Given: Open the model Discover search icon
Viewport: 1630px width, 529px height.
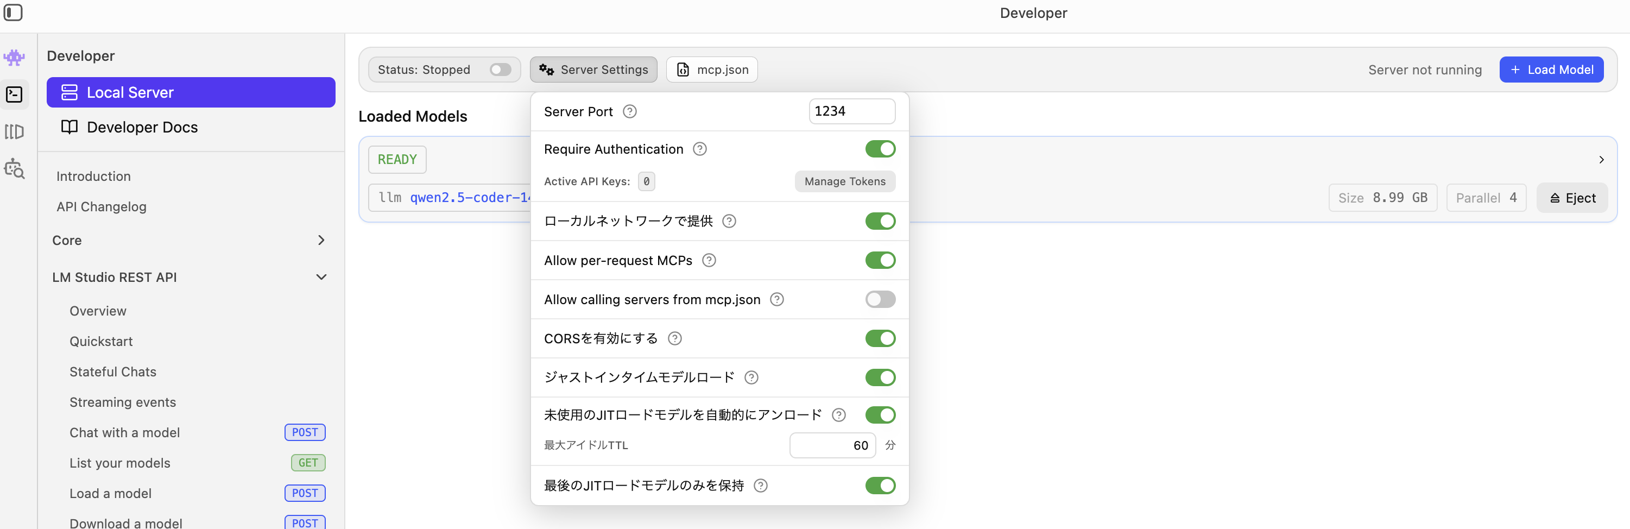Looking at the screenshot, I should tap(14, 169).
